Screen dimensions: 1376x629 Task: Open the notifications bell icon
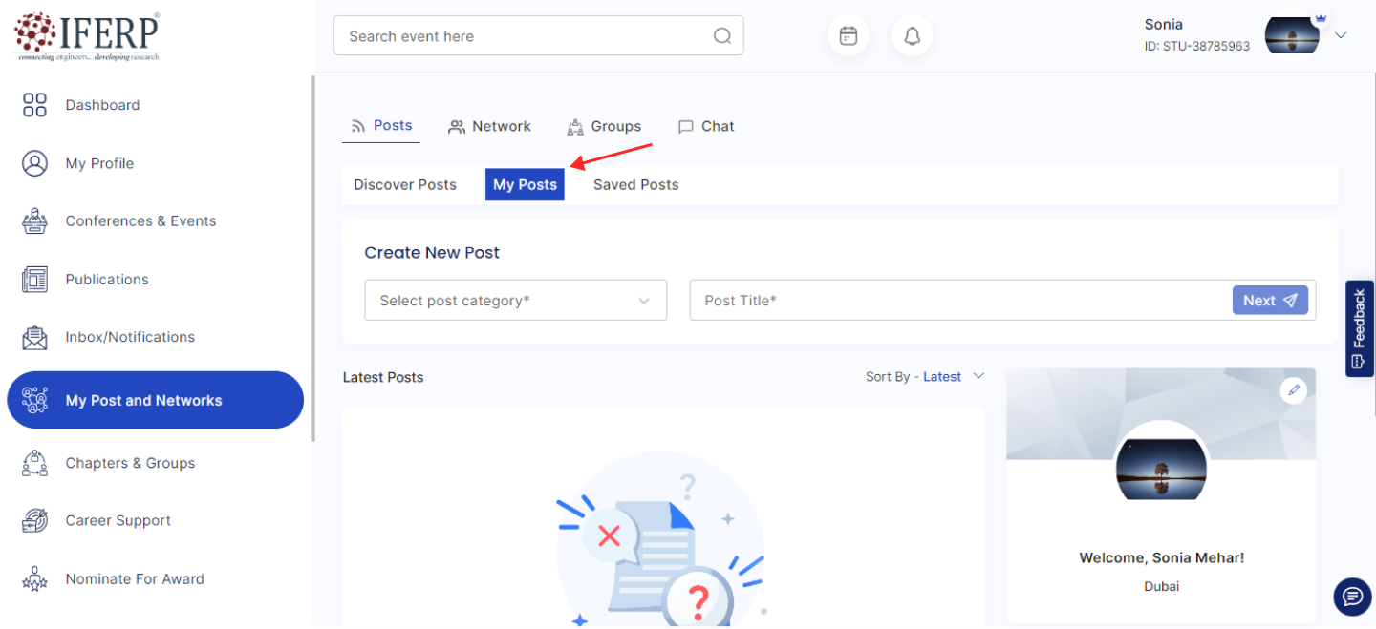912,36
